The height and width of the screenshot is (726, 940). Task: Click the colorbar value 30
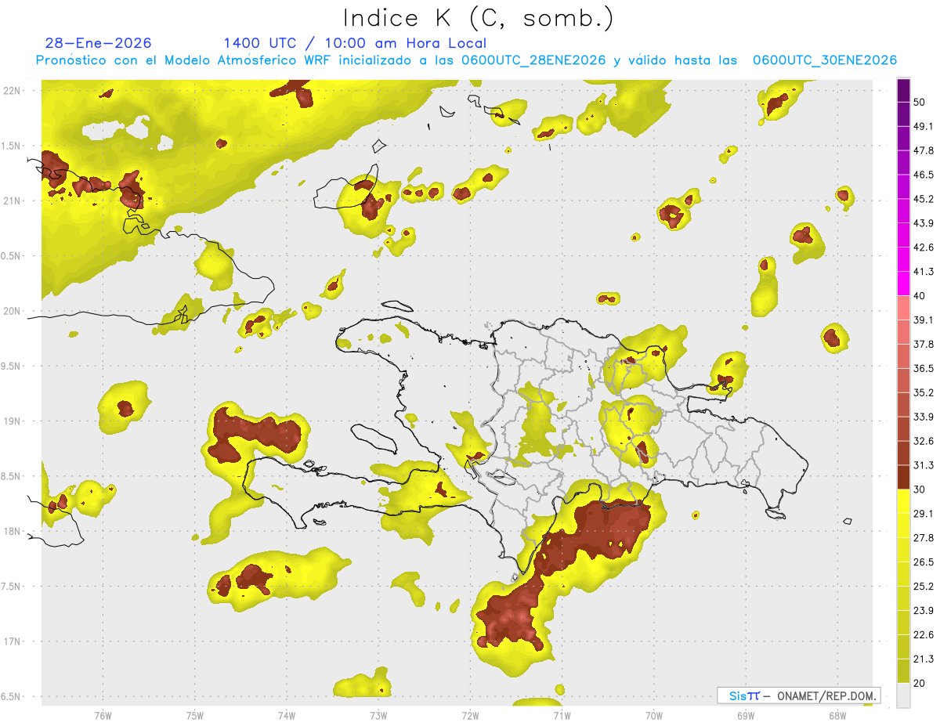[920, 489]
